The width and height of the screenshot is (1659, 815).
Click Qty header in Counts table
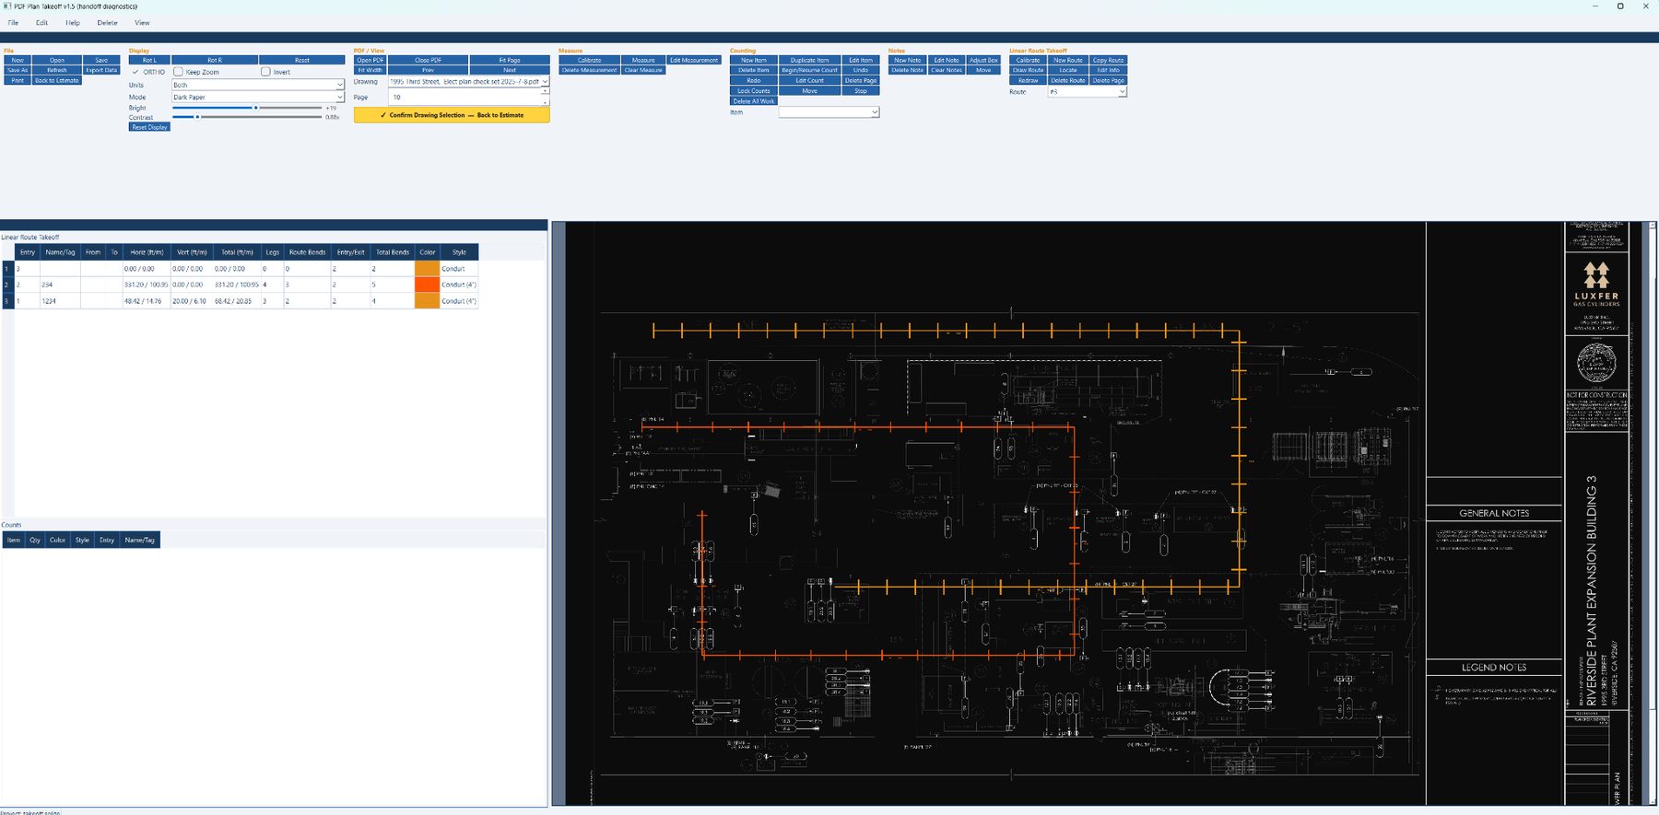[x=35, y=541]
